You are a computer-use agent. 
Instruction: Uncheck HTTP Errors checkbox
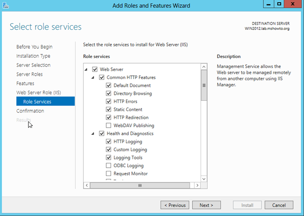click(109, 102)
